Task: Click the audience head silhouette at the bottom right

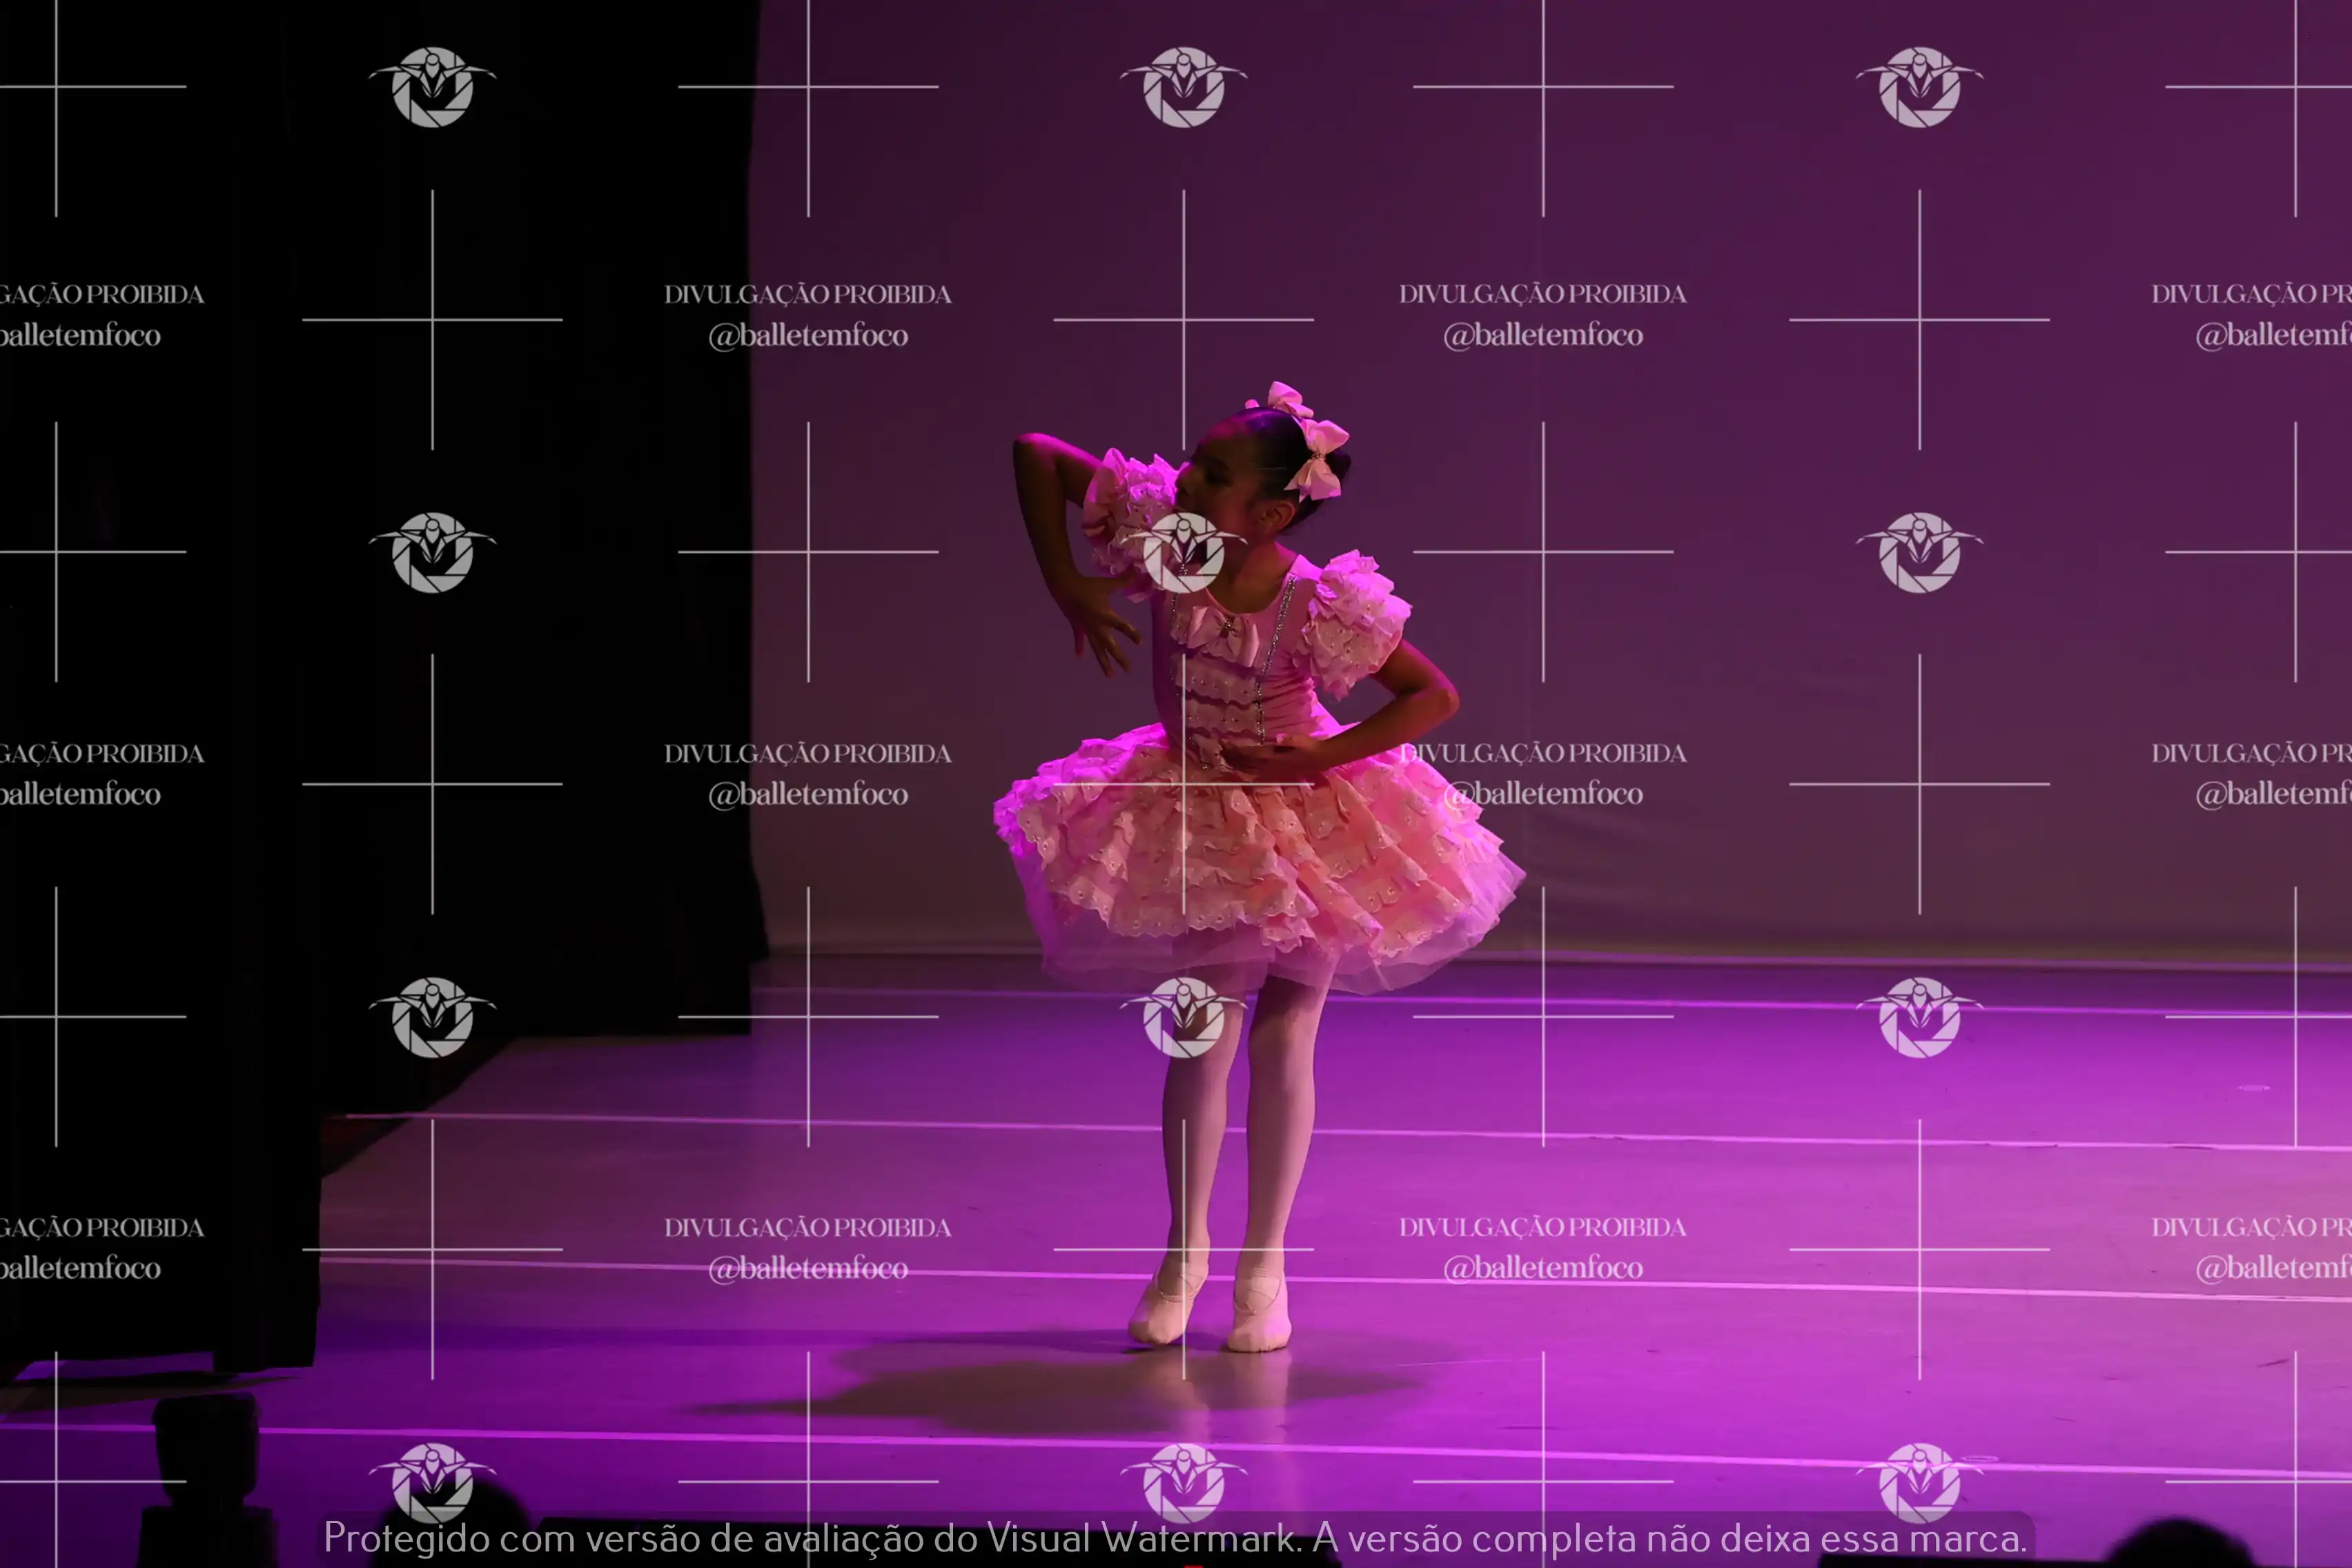Action: pos(2180,1546)
